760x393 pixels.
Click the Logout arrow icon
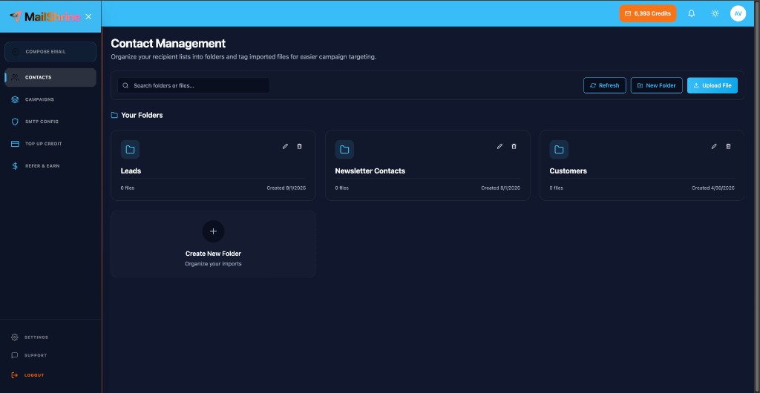coord(15,375)
